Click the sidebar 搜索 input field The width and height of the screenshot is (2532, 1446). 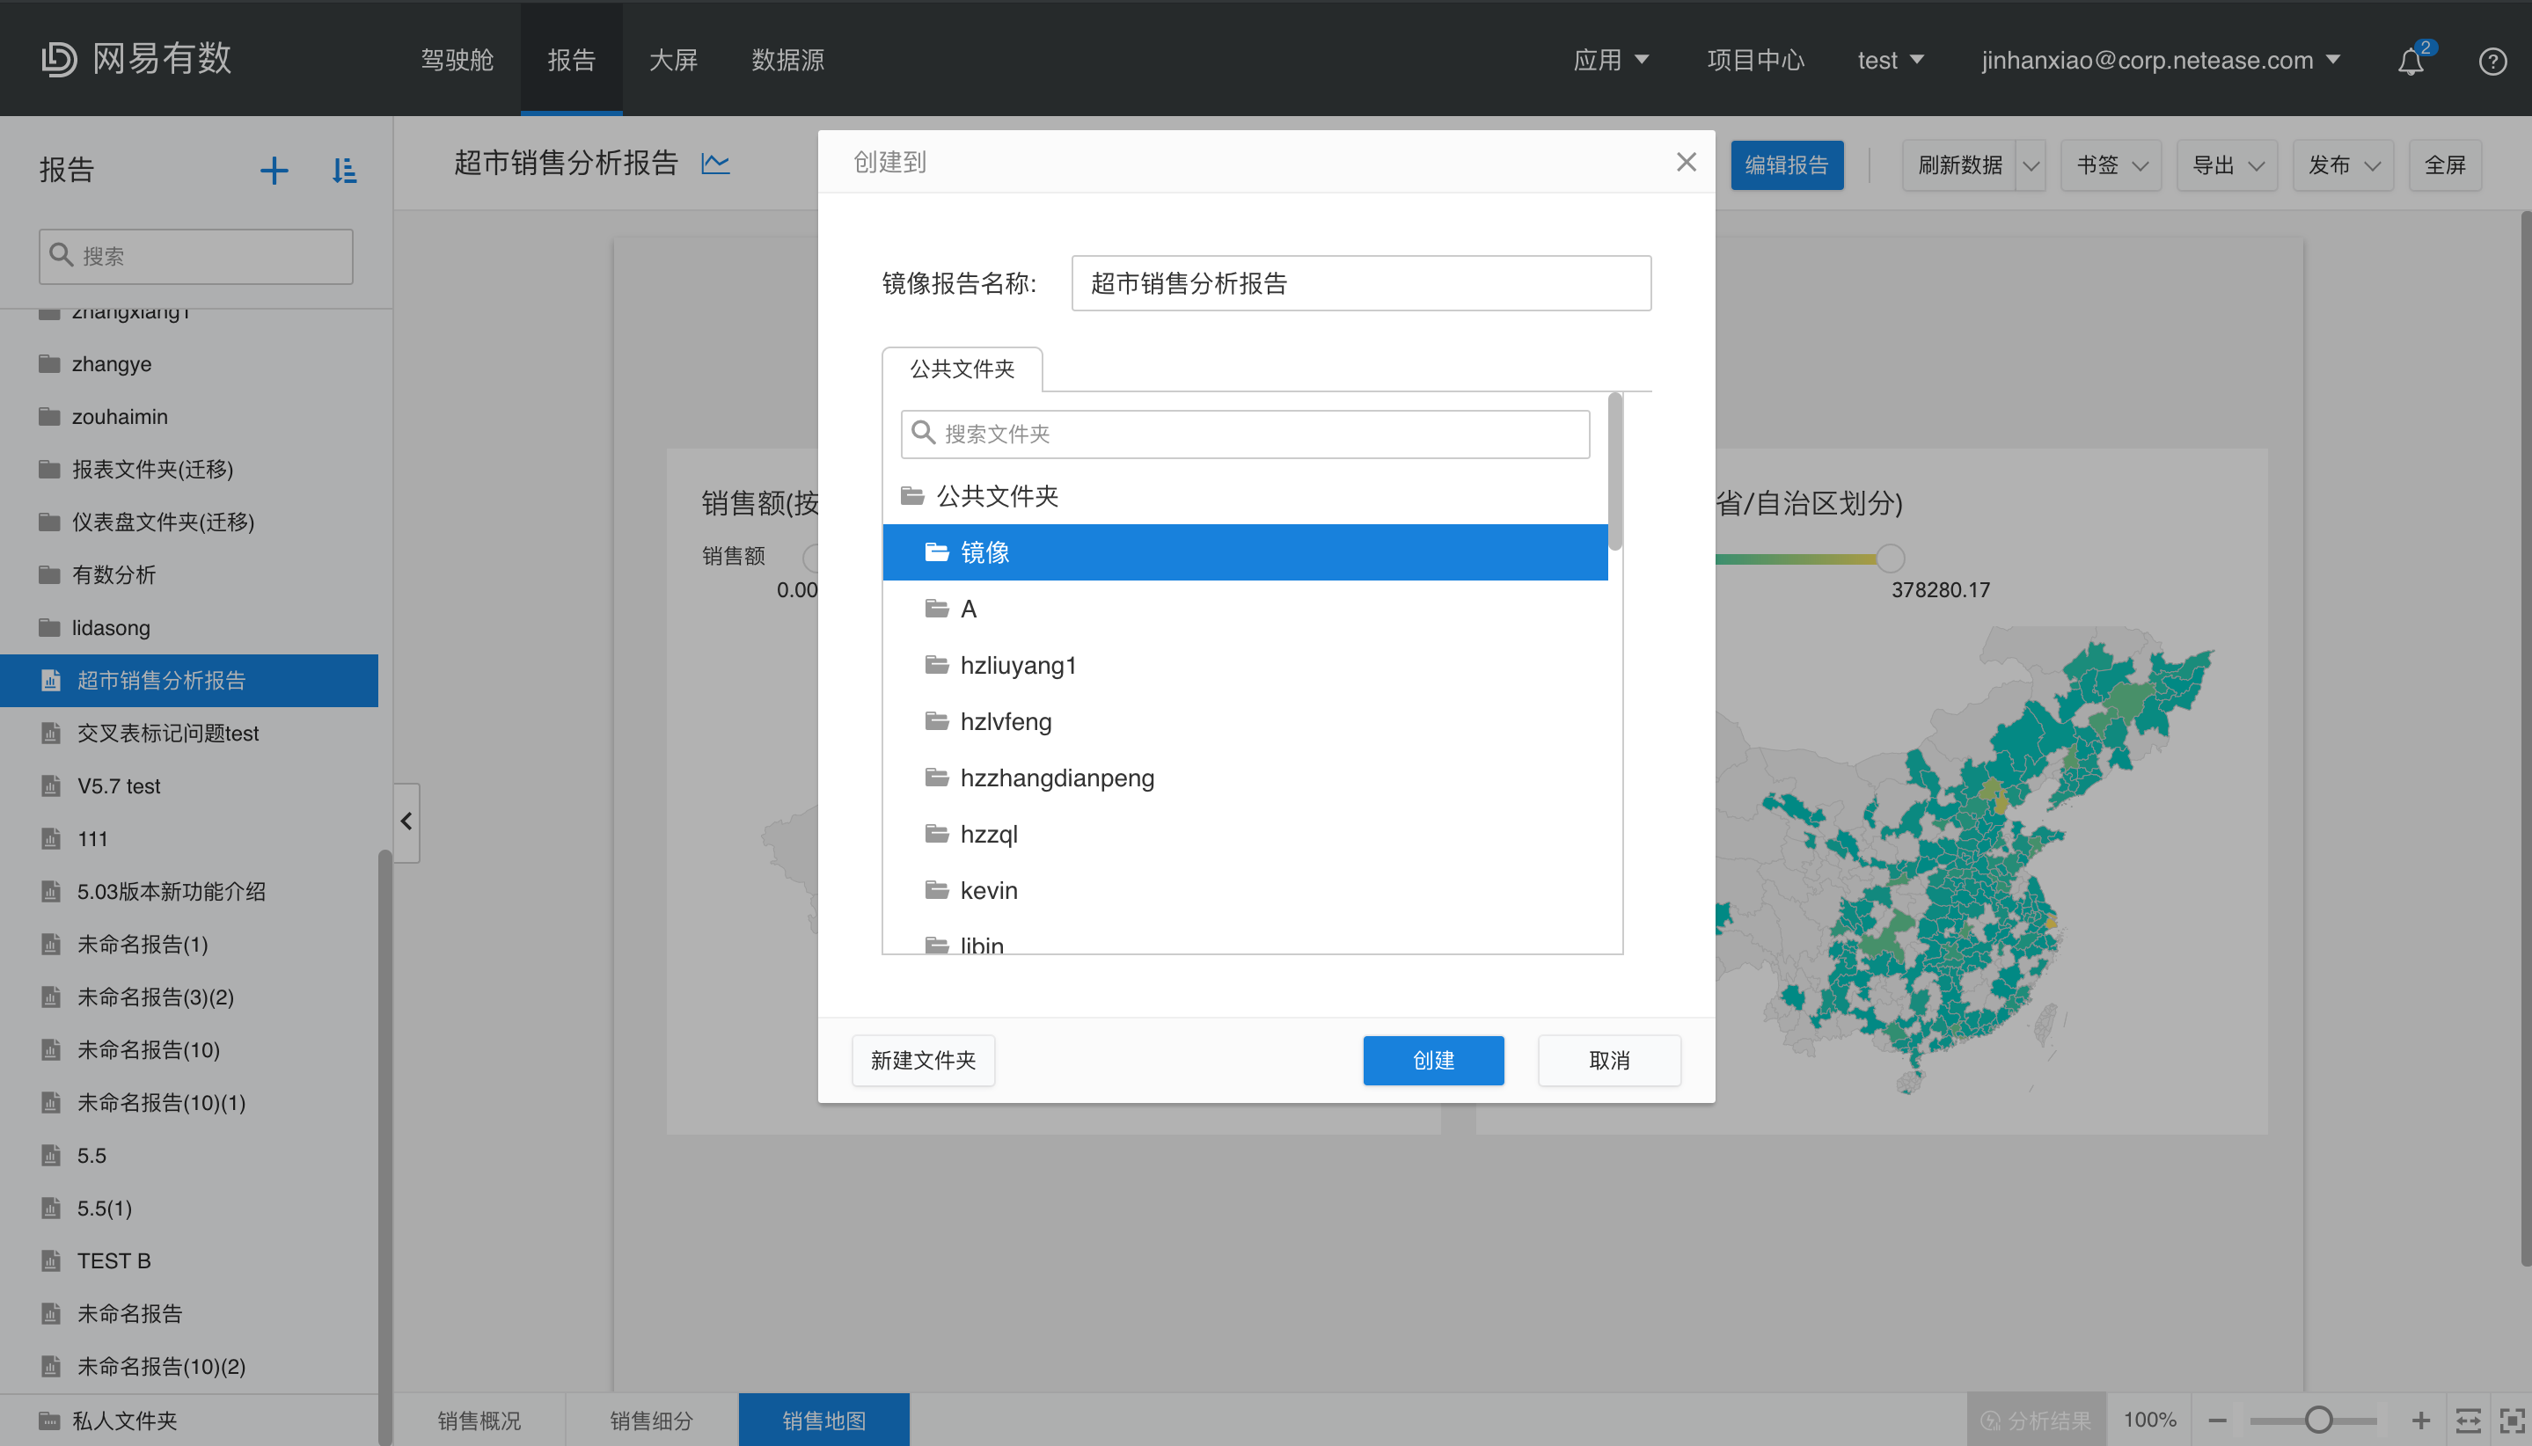point(195,256)
